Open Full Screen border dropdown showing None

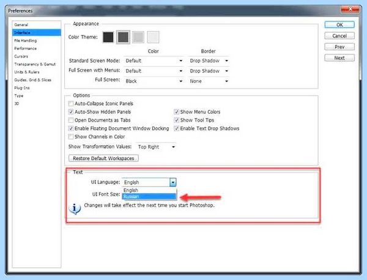pos(209,81)
